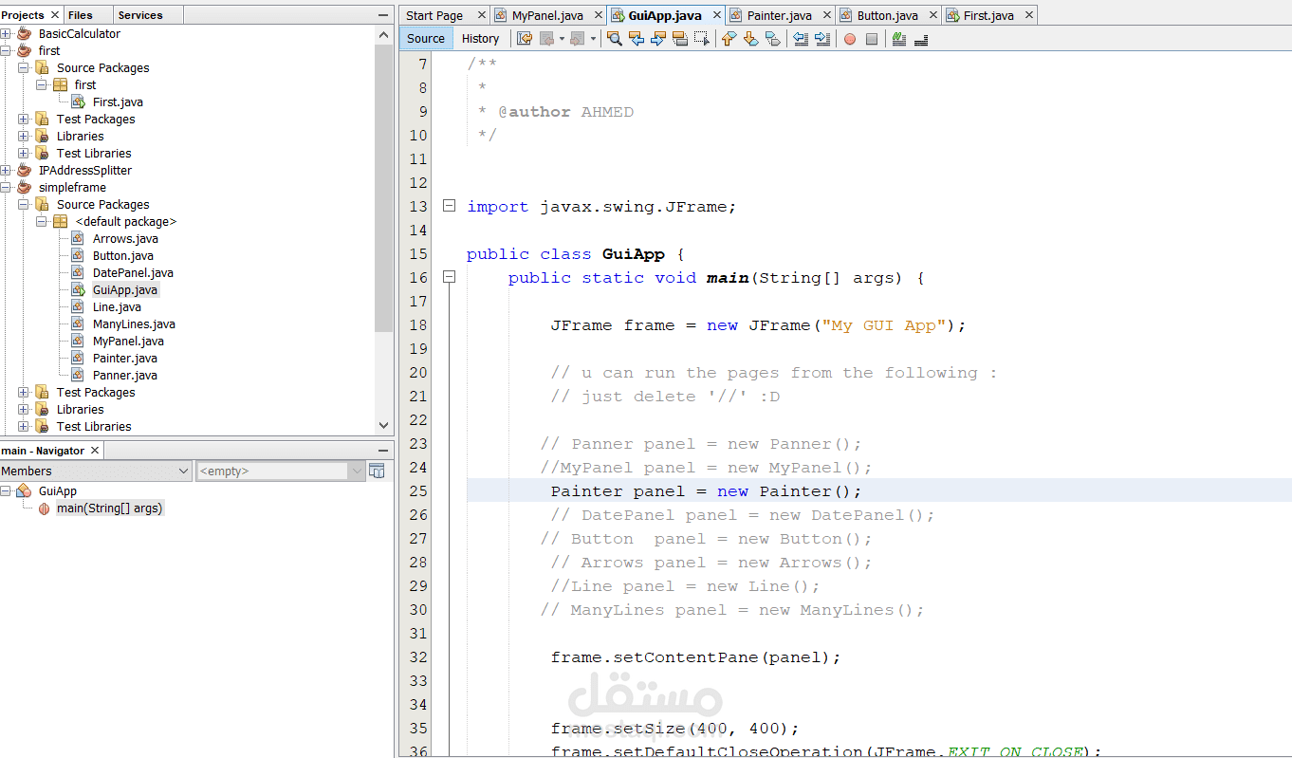Select ManyLines.java in project tree
1292x758 pixels.
pyautogui.click(x=134, y=324)
